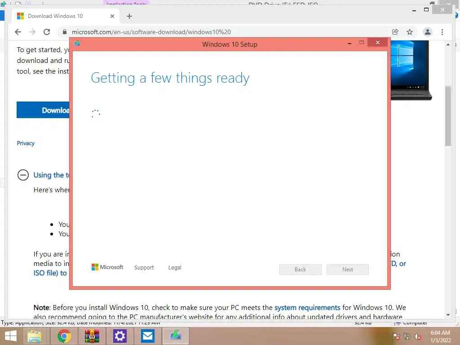The height and width of the screenshot is (345, 460).
Task: Click the blue Download button on webpage
Action: coord(43,110)
